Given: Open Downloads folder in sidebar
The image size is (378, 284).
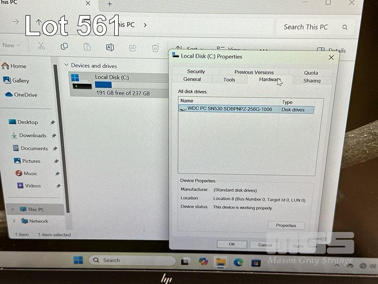Looking at the screenshot, I should (x=32, y=135).
